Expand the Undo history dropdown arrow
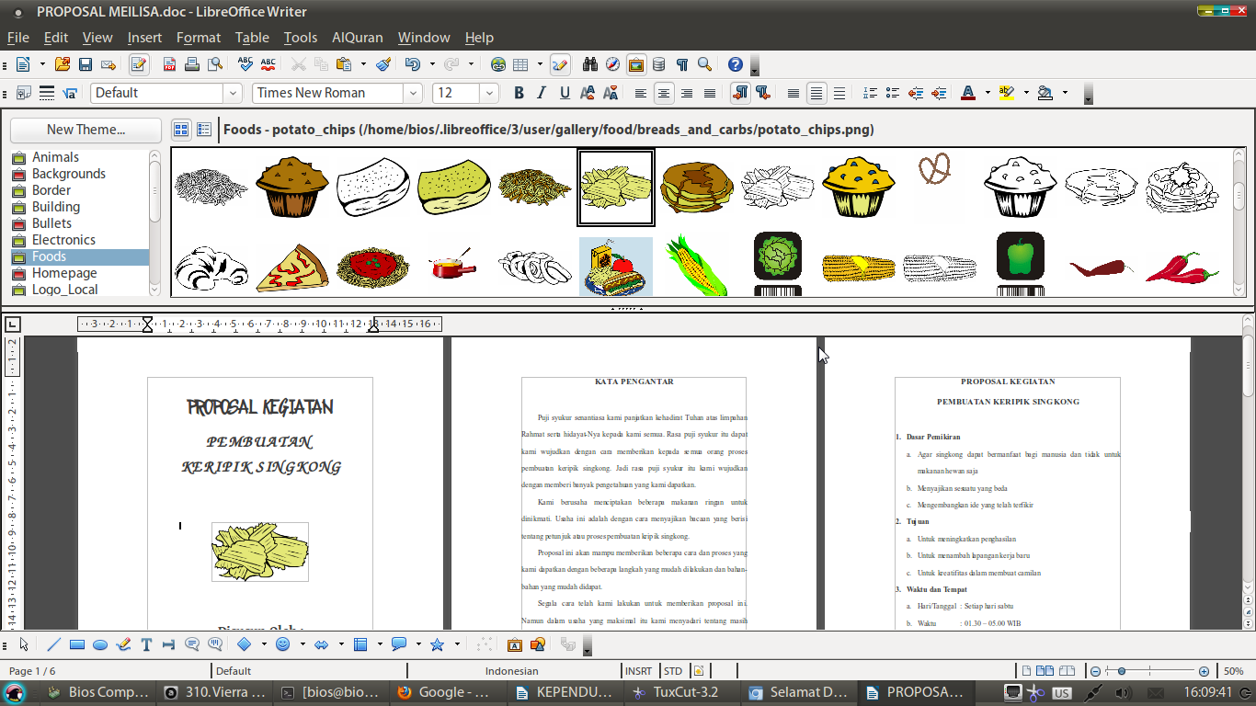This screenshot has height=706, width=1256. [432, 64]
